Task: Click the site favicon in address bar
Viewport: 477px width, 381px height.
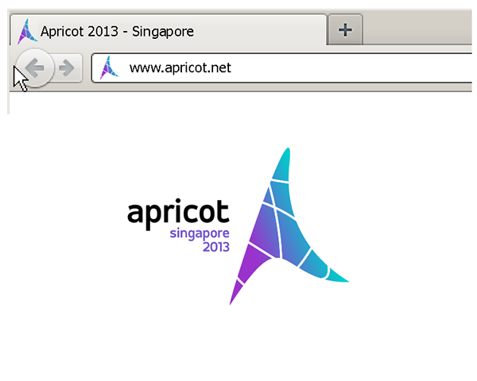Action: 109,67
